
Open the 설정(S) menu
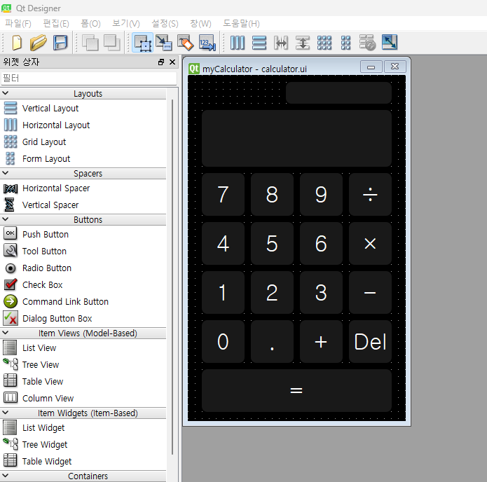[x=165, y=24]
